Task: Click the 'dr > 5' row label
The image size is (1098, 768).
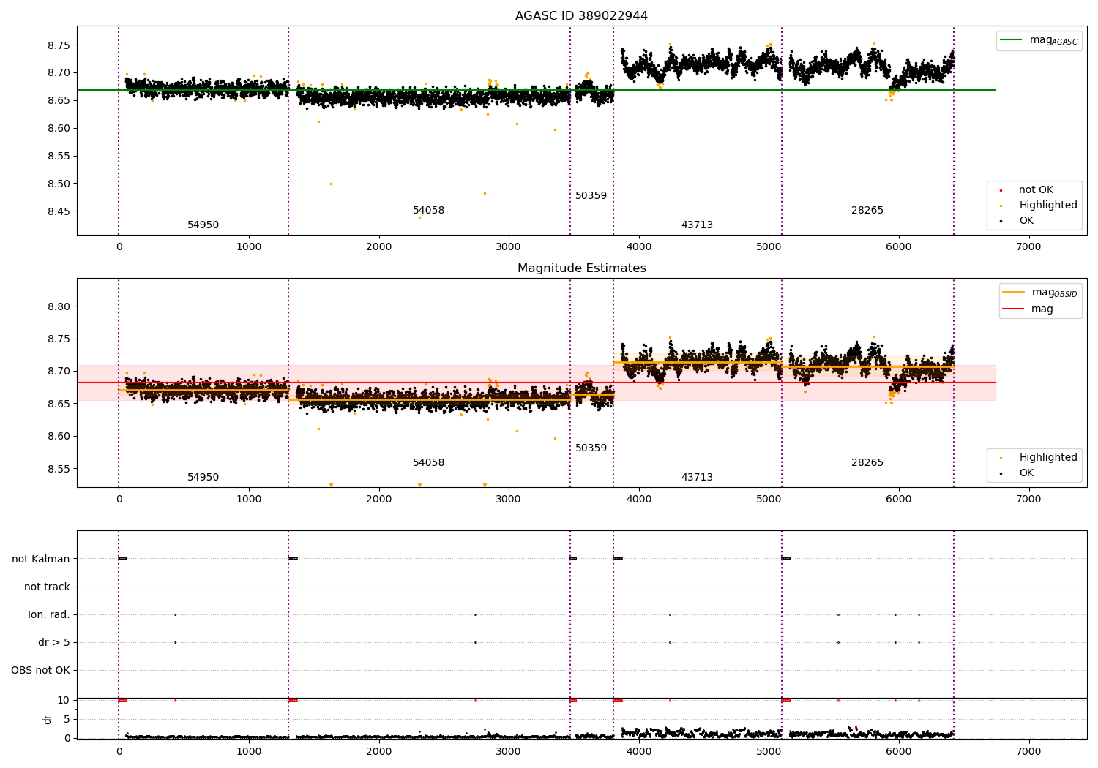Action: tap(54, 643)
